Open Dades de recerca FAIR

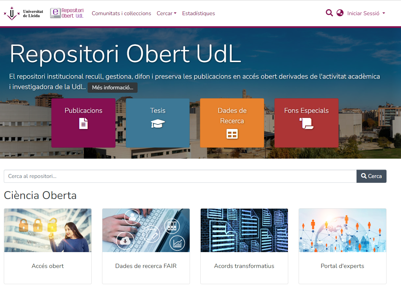[146, 266]
